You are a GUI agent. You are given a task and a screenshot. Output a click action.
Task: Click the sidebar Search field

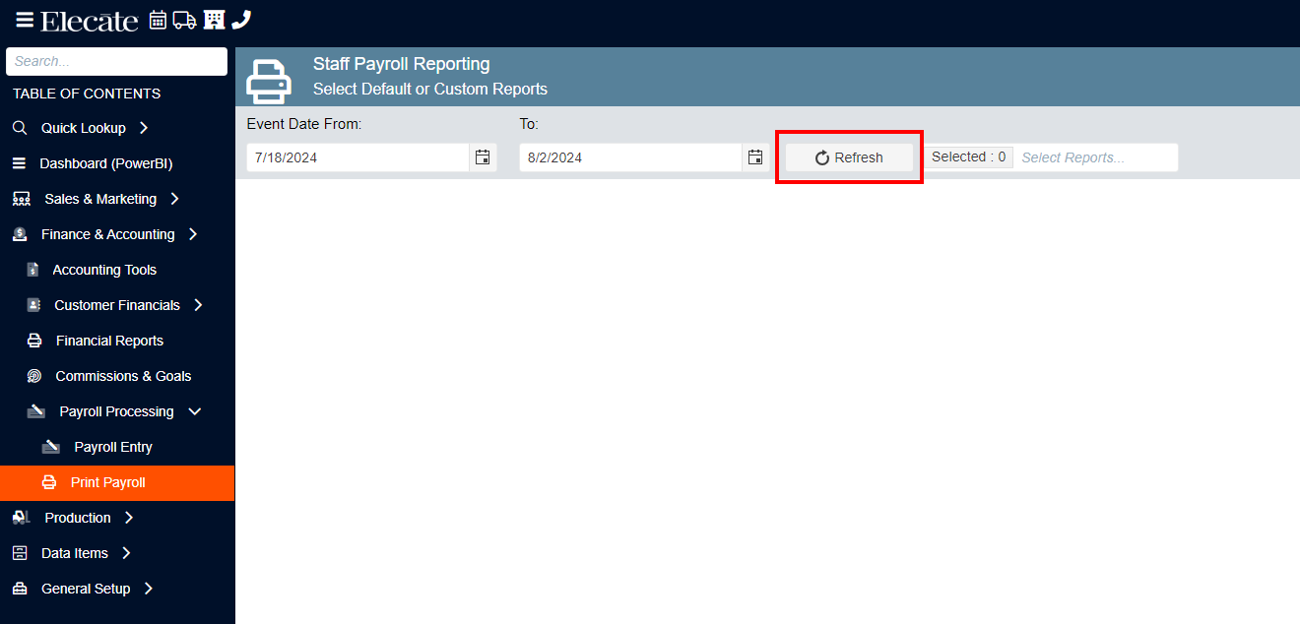pyautogui.click(x=116, y=61)
